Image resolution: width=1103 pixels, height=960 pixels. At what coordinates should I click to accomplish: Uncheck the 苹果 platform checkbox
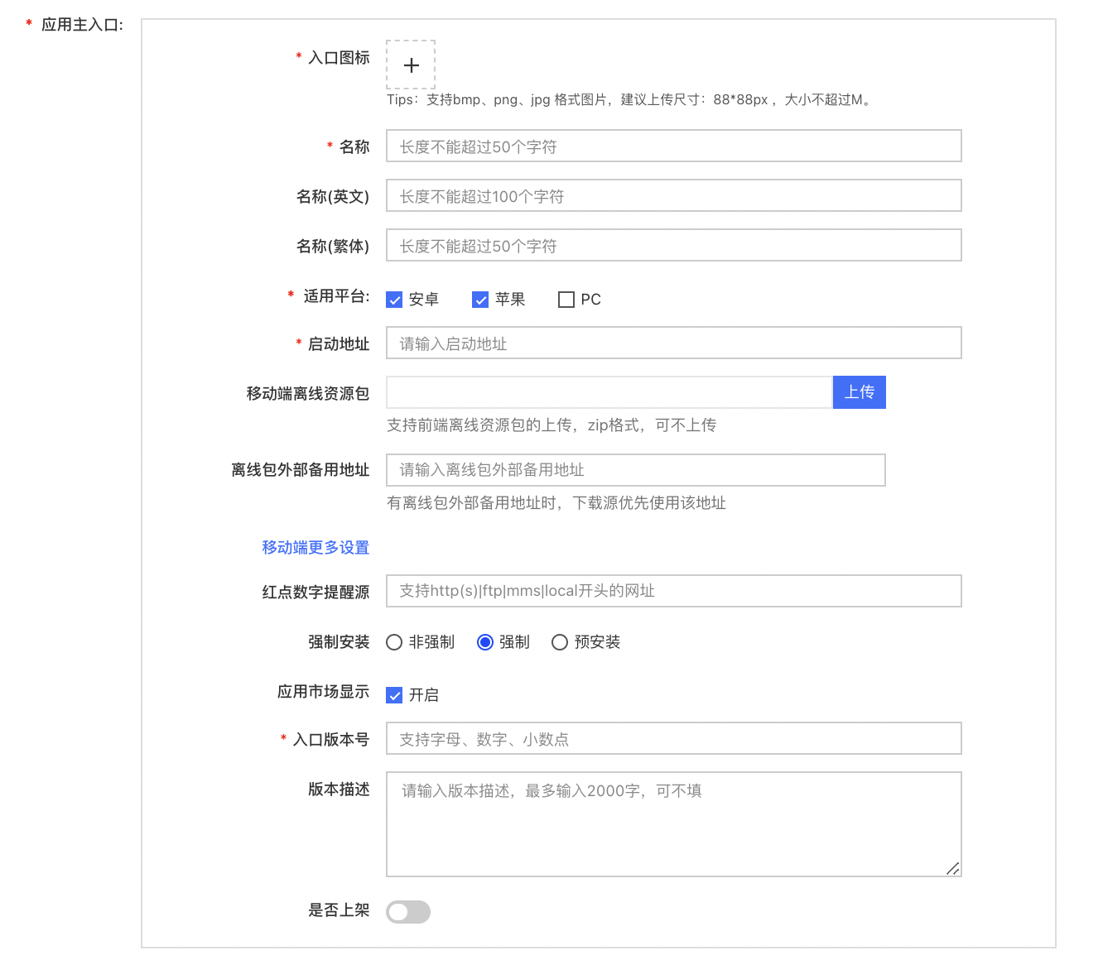click(x=480, y=300)
